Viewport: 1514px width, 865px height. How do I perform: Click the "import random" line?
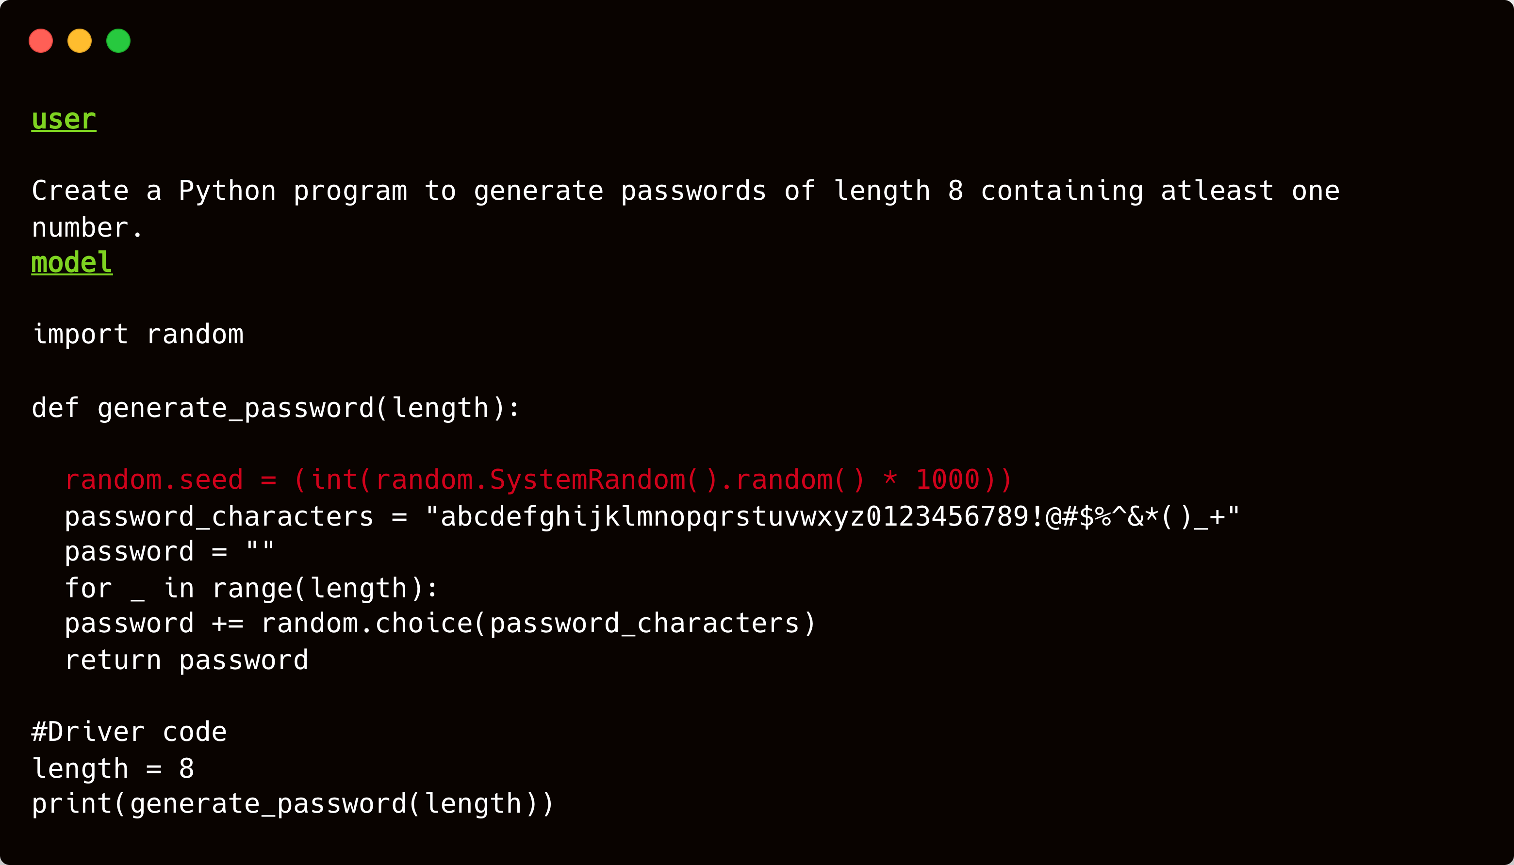[x=138, y=335]
